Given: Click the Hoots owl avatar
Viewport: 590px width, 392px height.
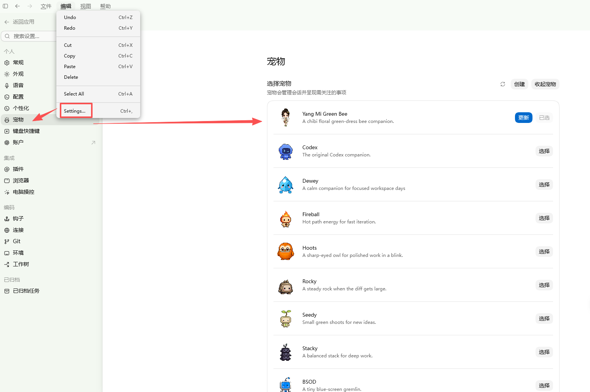Looking at the screenshot, I should [286, 252].
